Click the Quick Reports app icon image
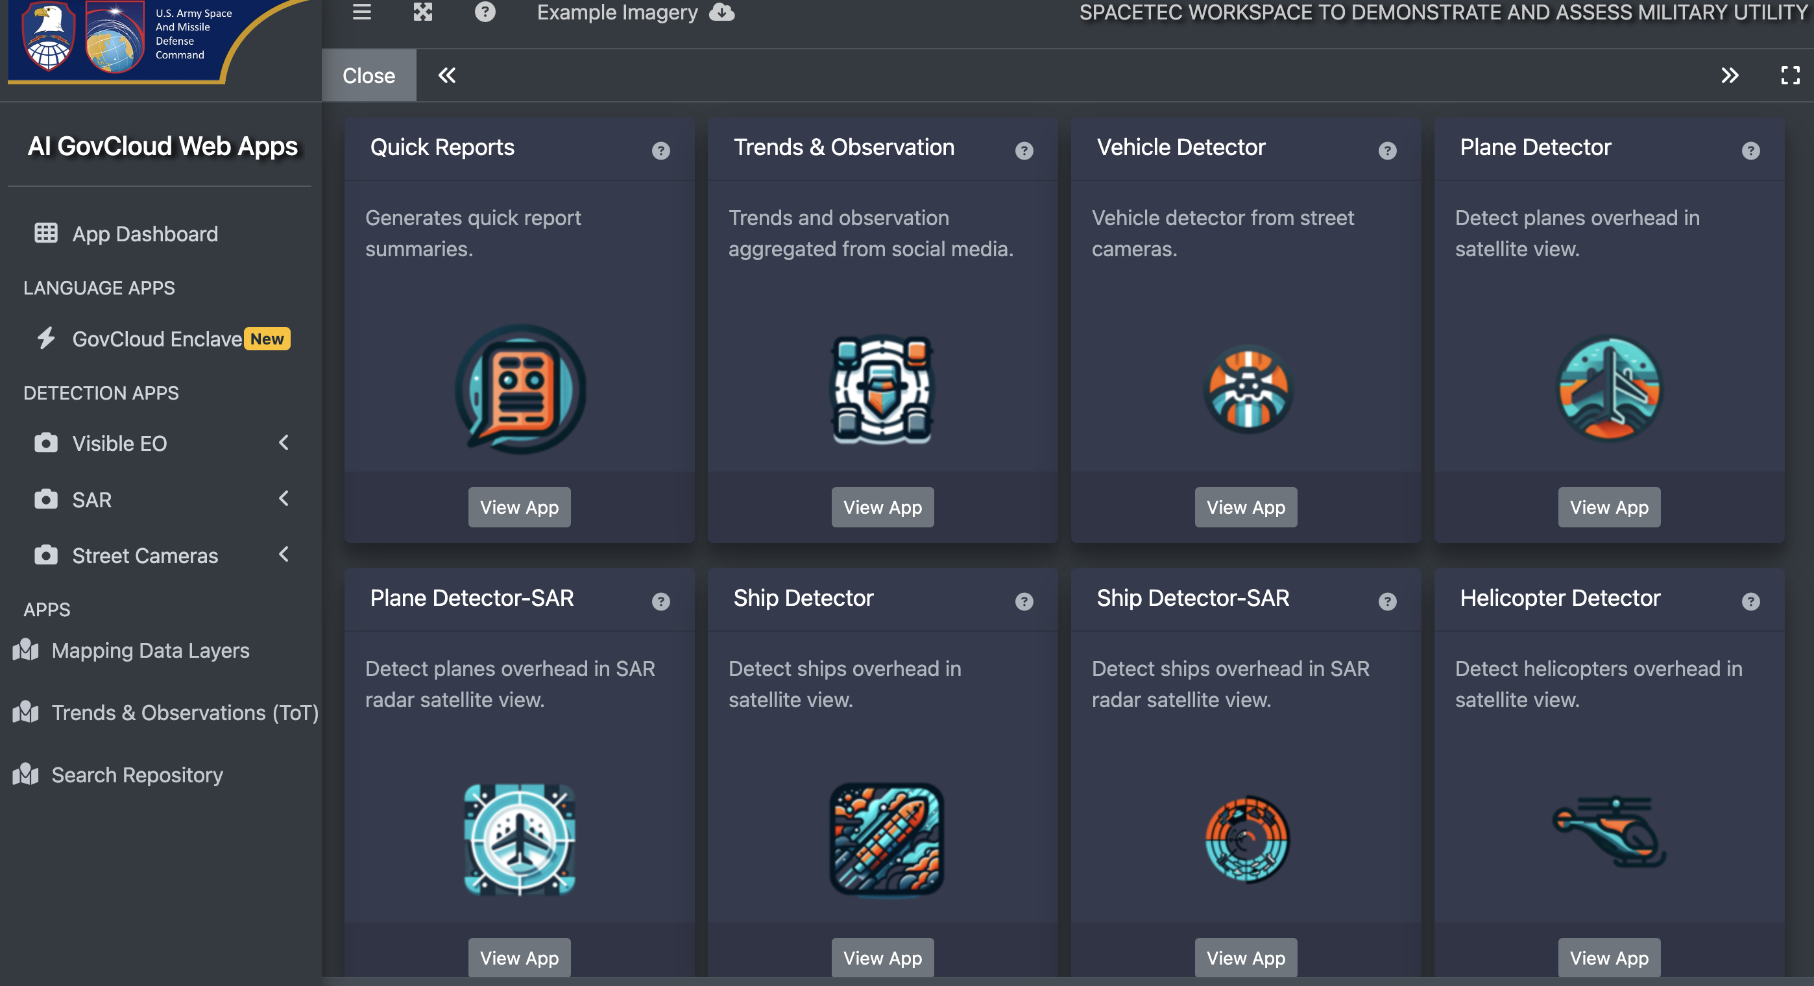The width and height of the screenshot is (1814, 986). point(520,389)
